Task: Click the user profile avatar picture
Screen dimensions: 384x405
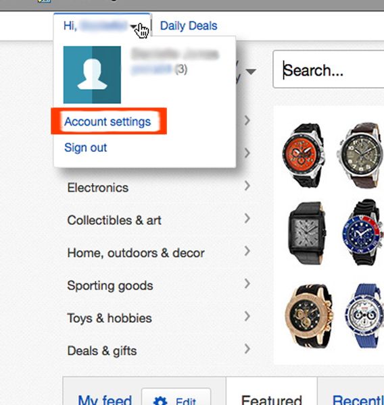Action: pos(92,75)
